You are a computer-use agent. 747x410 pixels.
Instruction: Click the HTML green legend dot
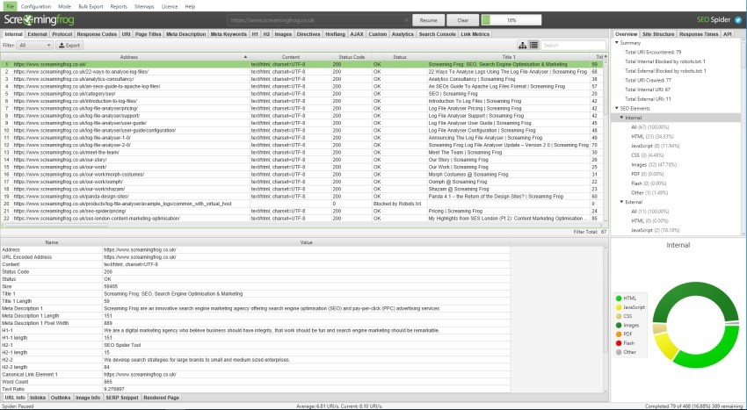click(619, 299)
